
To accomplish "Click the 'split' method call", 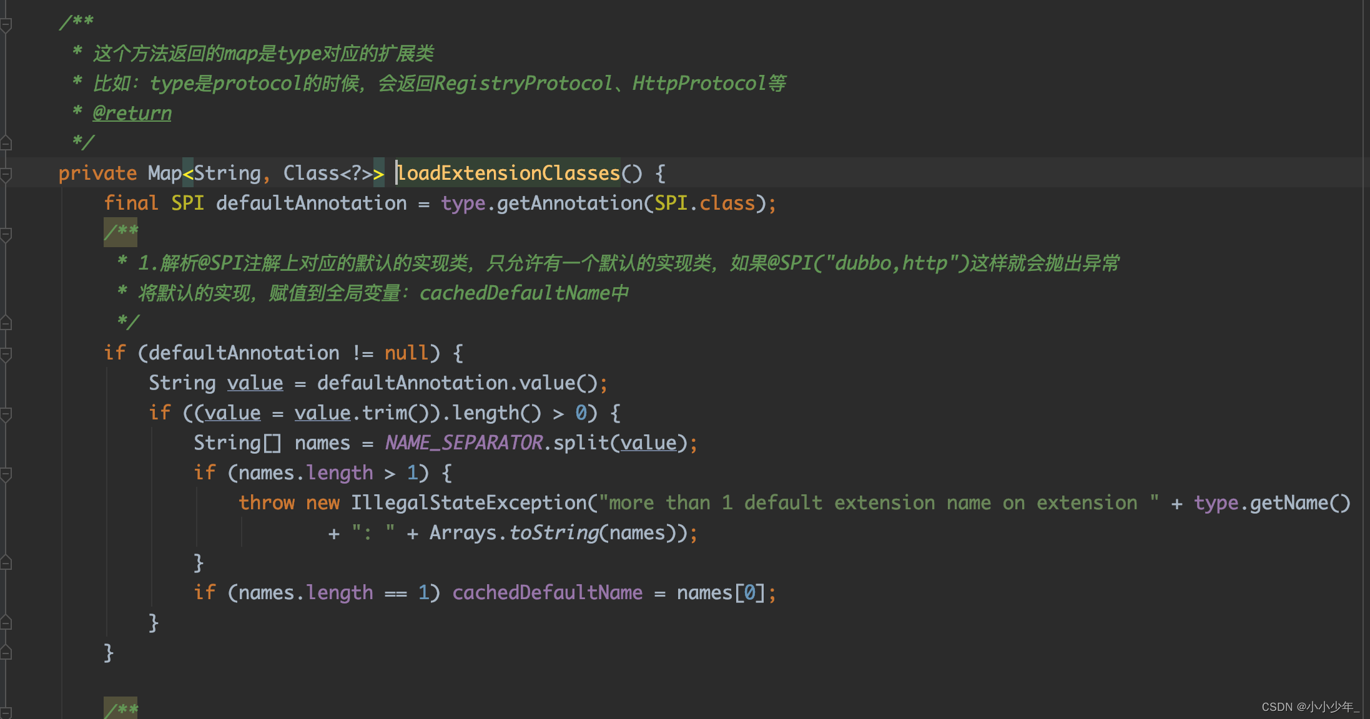I will pos(581,443).
